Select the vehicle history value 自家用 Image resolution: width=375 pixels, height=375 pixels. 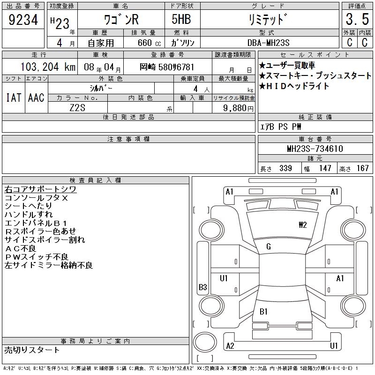pos(101,43)
